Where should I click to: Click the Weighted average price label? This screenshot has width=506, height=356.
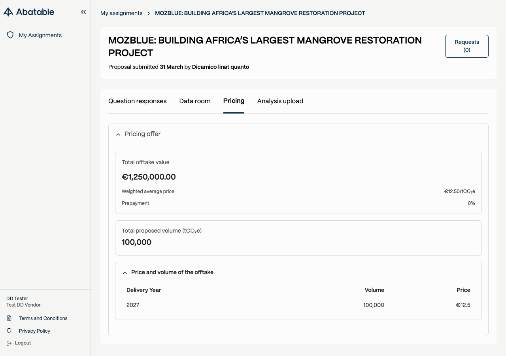tap(148, 191)
